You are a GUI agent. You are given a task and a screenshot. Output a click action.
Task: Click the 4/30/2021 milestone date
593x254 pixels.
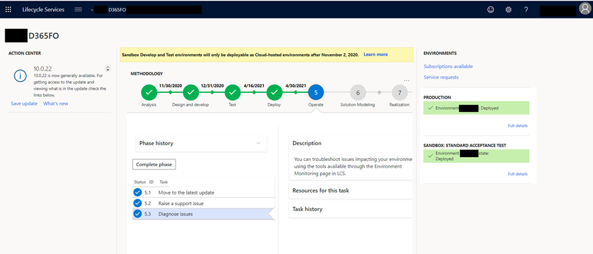296,85
